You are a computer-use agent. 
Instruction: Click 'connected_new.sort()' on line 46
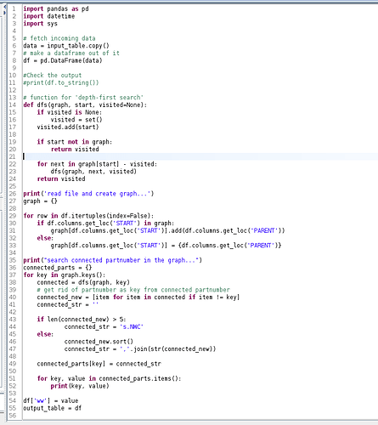(x=99, y=342)
